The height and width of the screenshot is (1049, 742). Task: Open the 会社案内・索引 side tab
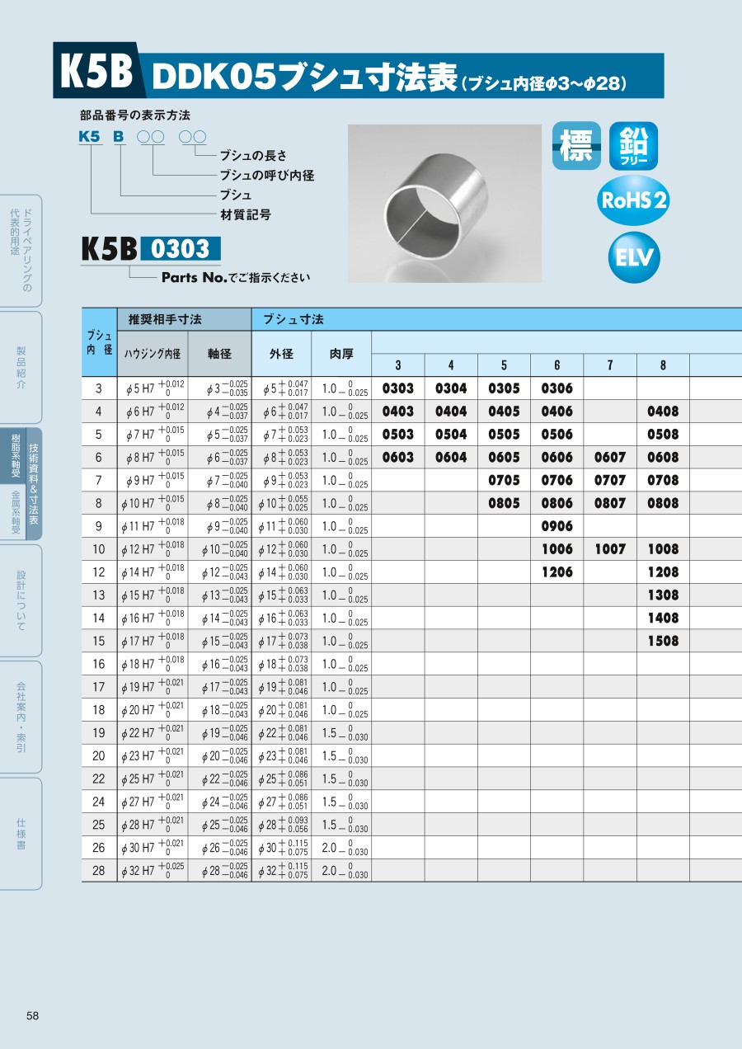pos(21,716)
